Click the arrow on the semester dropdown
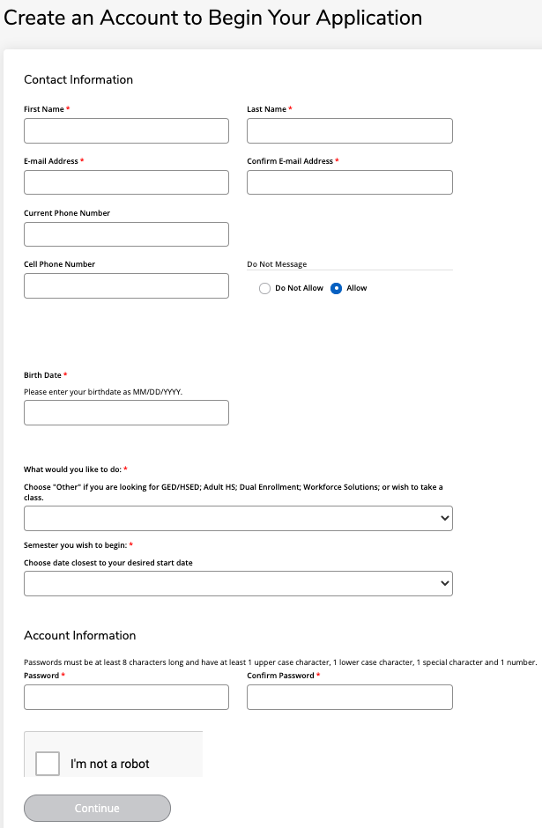Viewport: 542px width, 828px height. click(x=445, y=583)
